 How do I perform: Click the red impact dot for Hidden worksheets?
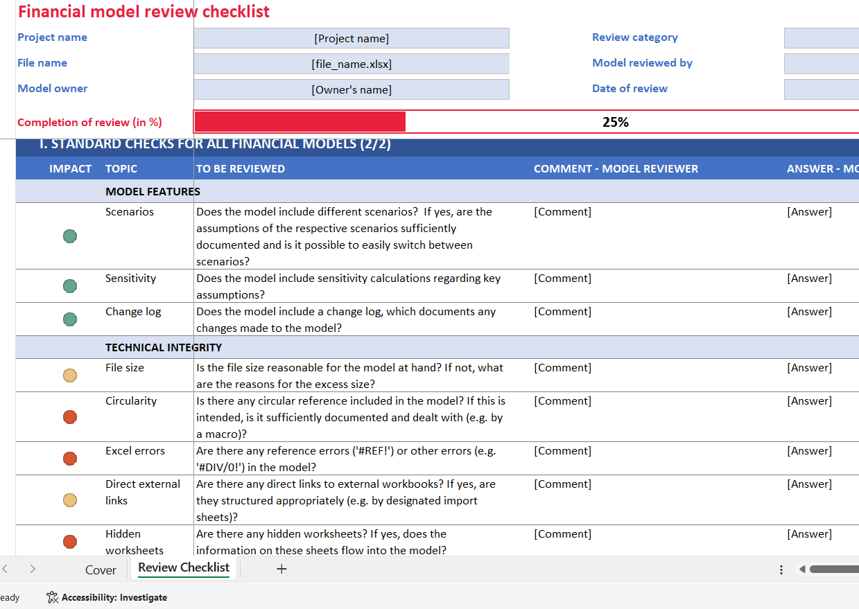tap(70, 542)
